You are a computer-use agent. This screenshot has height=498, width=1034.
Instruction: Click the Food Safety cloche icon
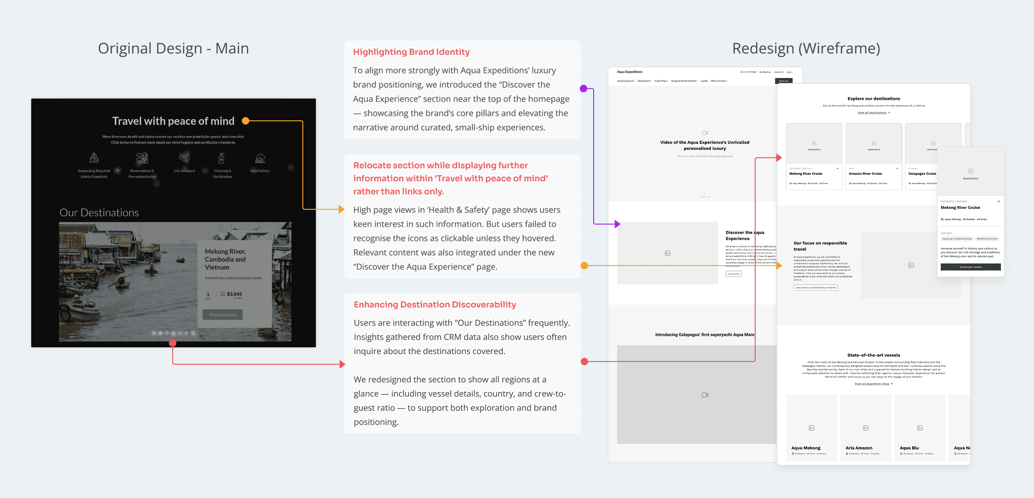[260, 159]
